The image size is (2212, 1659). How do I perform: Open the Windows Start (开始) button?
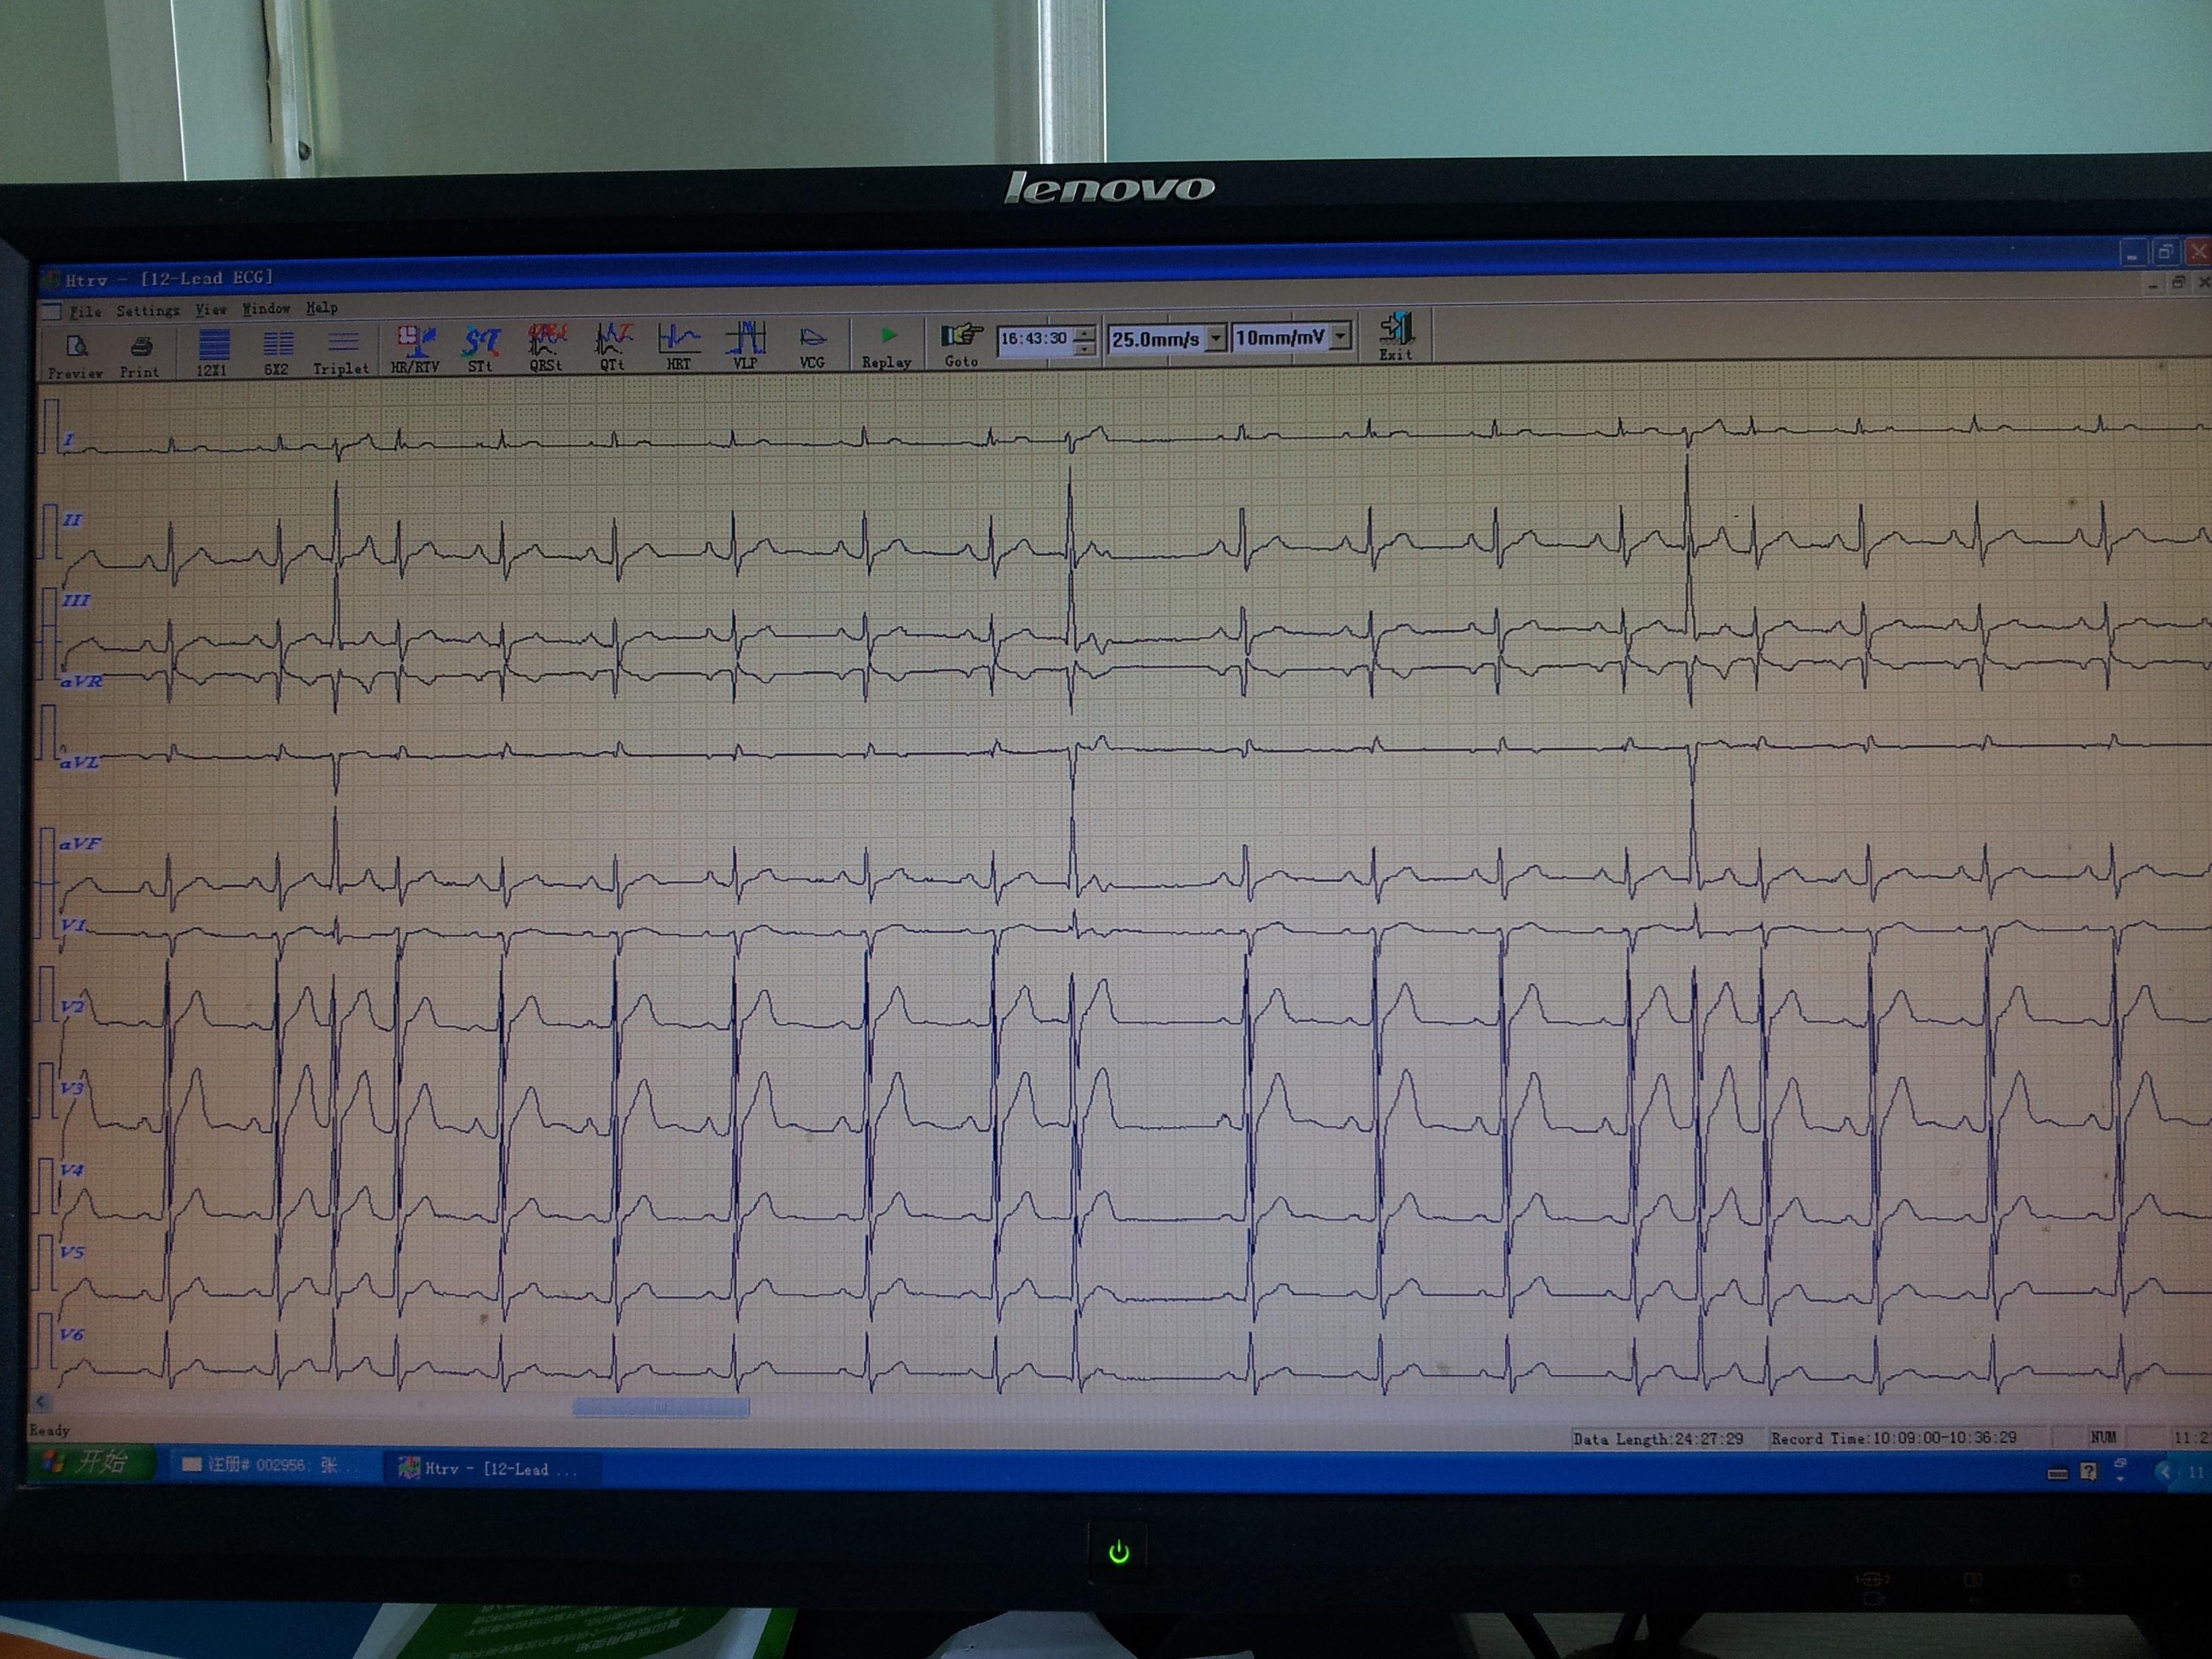90,1462
